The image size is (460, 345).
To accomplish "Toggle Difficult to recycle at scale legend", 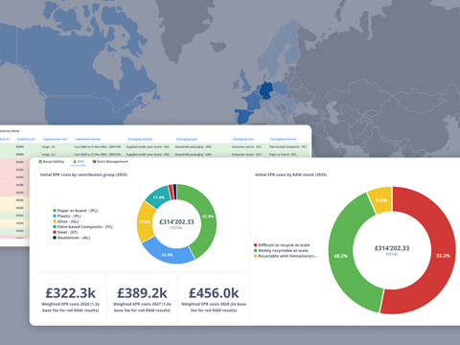I will point(282,245).
